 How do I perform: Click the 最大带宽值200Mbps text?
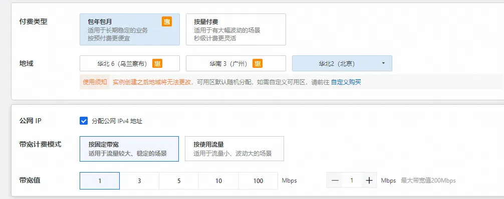click(428, 181)
